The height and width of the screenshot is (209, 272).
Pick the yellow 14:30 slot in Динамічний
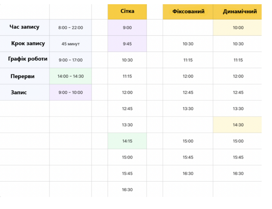pos(238,125)
